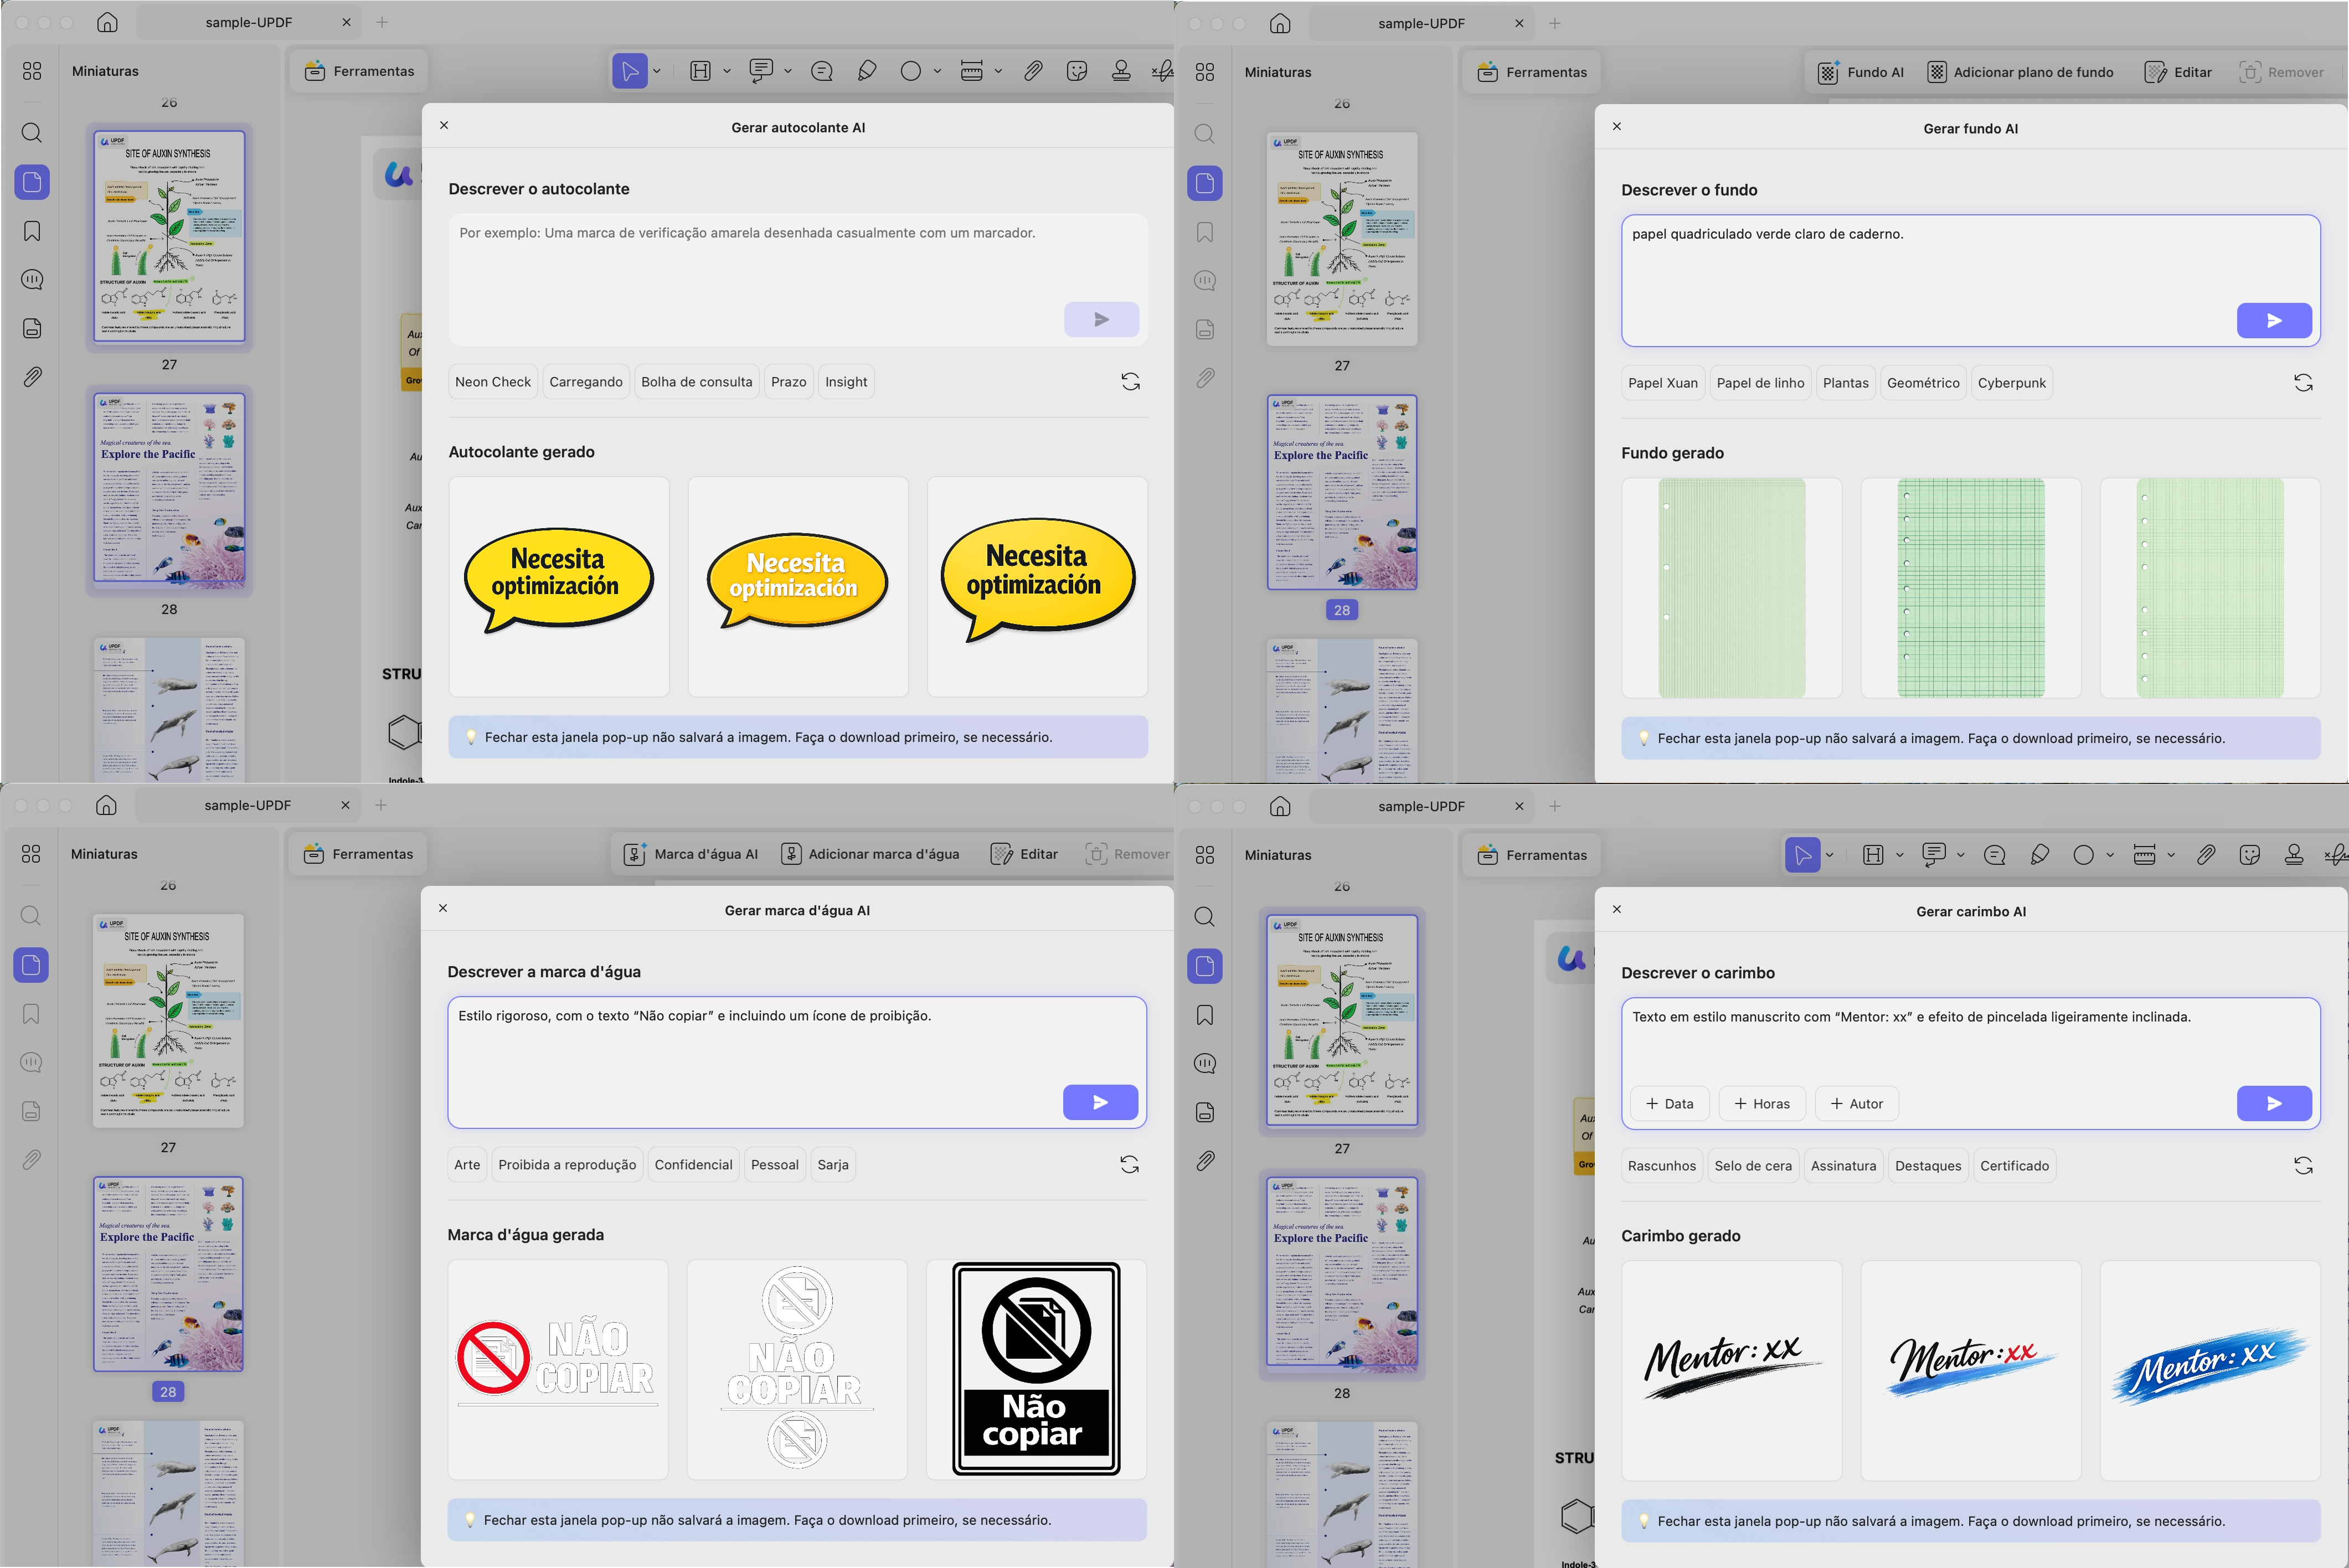The image size is (2349, 1568).
Task: Click the bookmarks icon in the sidebar
Action: [x=32, y=231]
